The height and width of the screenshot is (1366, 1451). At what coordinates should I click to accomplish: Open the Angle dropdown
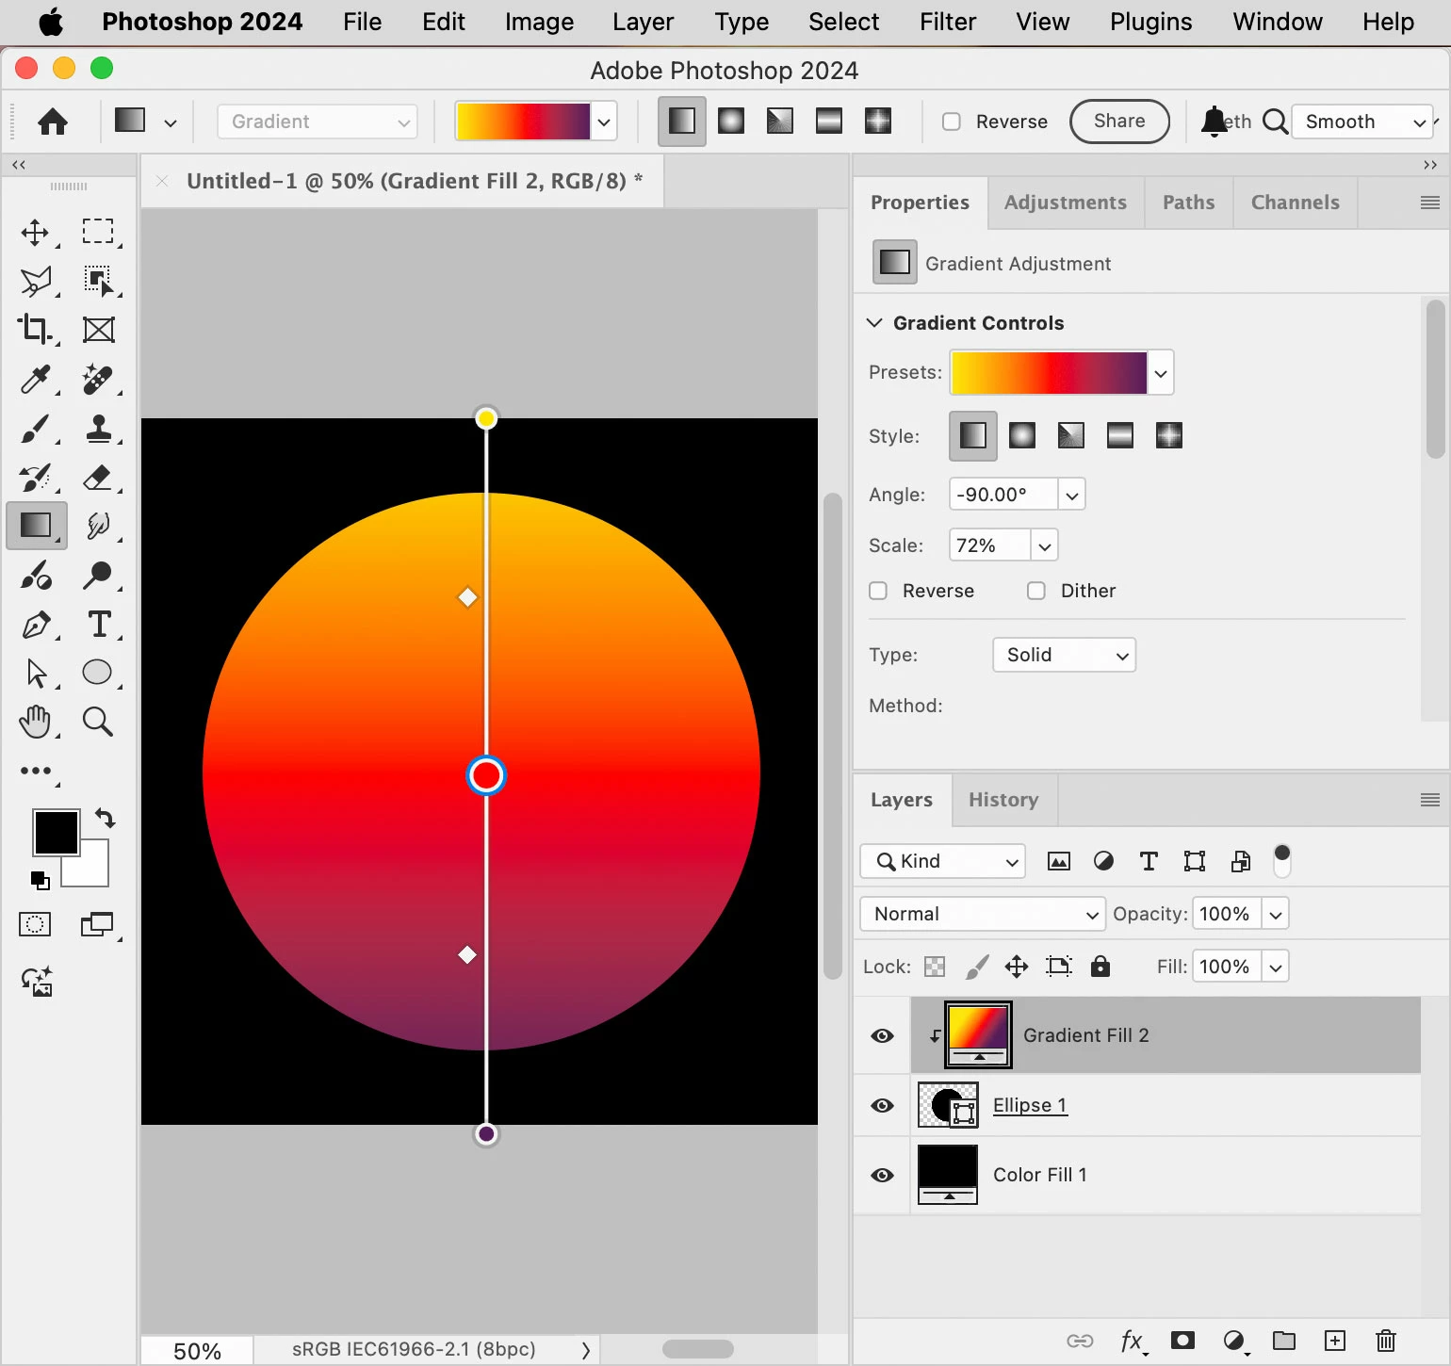tap(1071, 495)
